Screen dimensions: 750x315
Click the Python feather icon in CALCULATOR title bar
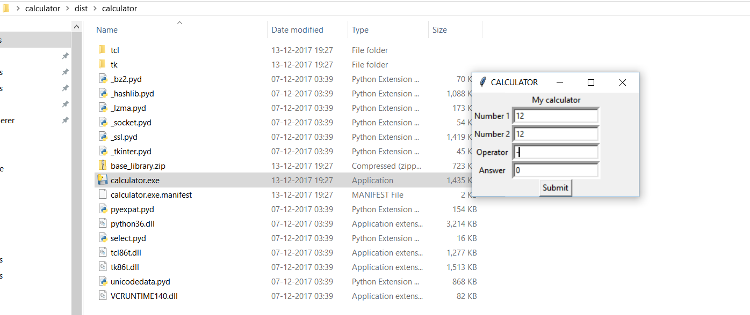(482, 82)
